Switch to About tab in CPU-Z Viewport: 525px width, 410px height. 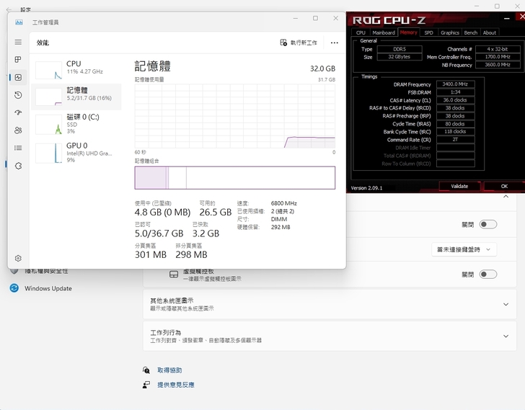(489, 32)
